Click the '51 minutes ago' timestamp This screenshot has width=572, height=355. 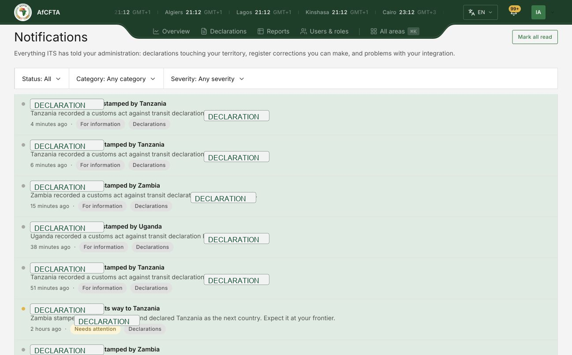[x=50, y=288]
